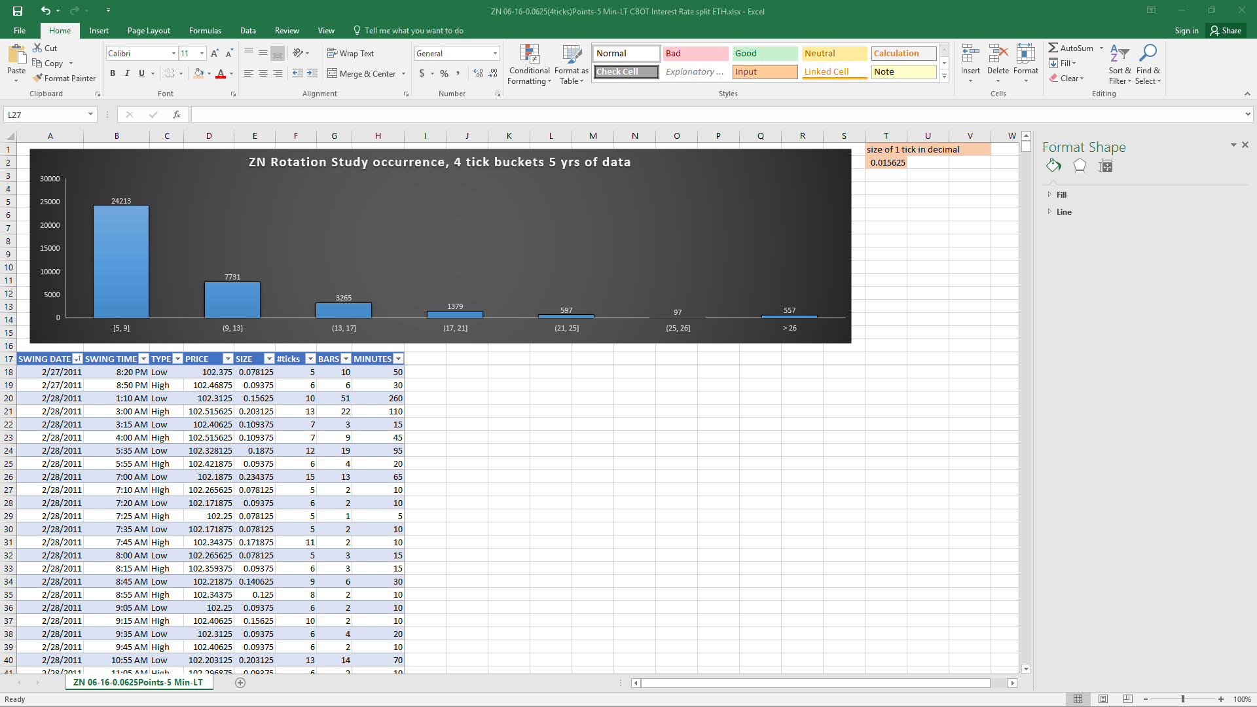Add a new sheet with plus button

(240, 683)
